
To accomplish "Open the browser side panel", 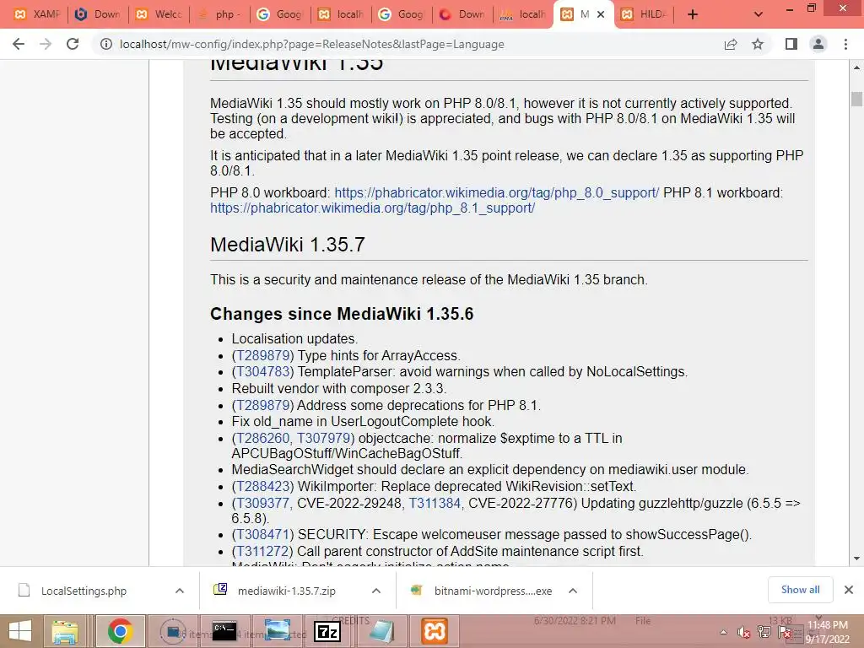I will pos(791,44).
